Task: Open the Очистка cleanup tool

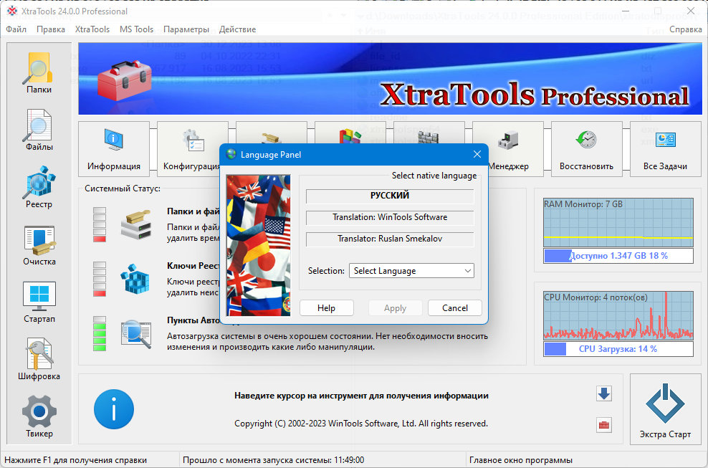Action: point(39,245)
